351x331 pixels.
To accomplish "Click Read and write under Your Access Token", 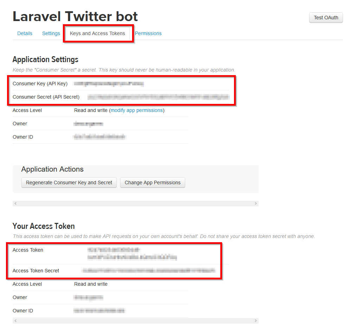I will point(91,284).
